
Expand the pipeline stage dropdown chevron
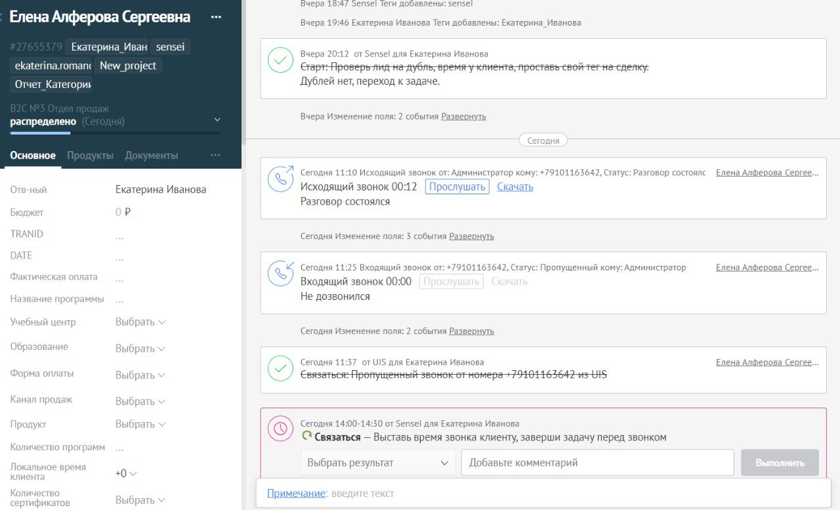[x=218, y=120]
